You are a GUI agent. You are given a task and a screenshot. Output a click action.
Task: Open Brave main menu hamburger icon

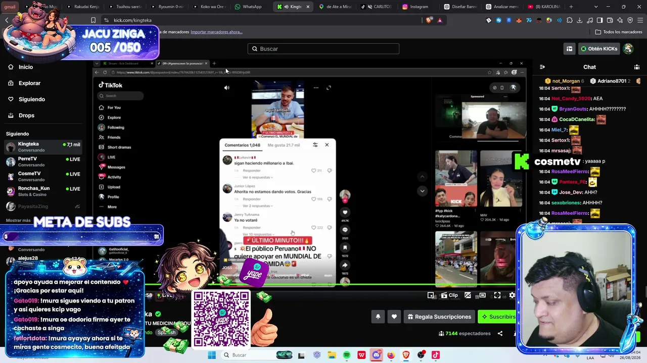point(639,20)
